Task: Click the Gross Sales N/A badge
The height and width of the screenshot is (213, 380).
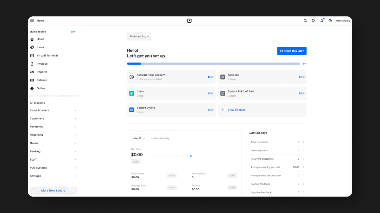Action: (172, 175)
